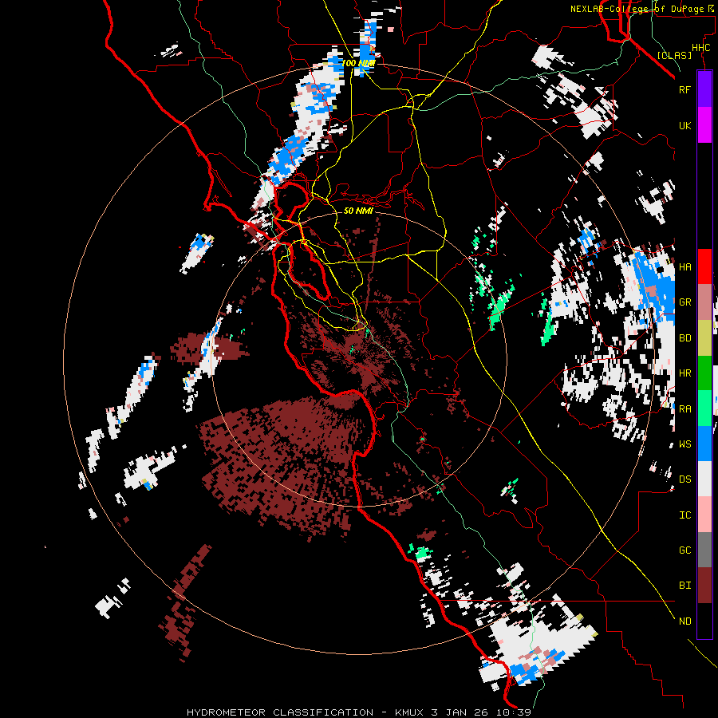The height and width of the screenshot is (718, 718).
Task: Click the WS legend label
Action: coord(684,444)
